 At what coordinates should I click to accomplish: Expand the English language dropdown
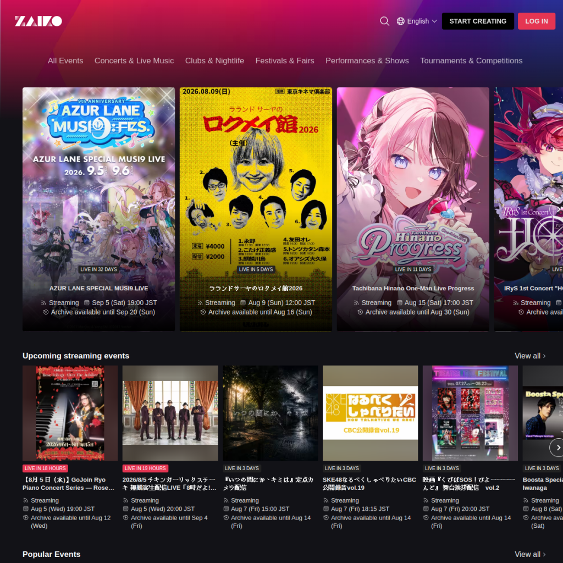click(417, 21)
